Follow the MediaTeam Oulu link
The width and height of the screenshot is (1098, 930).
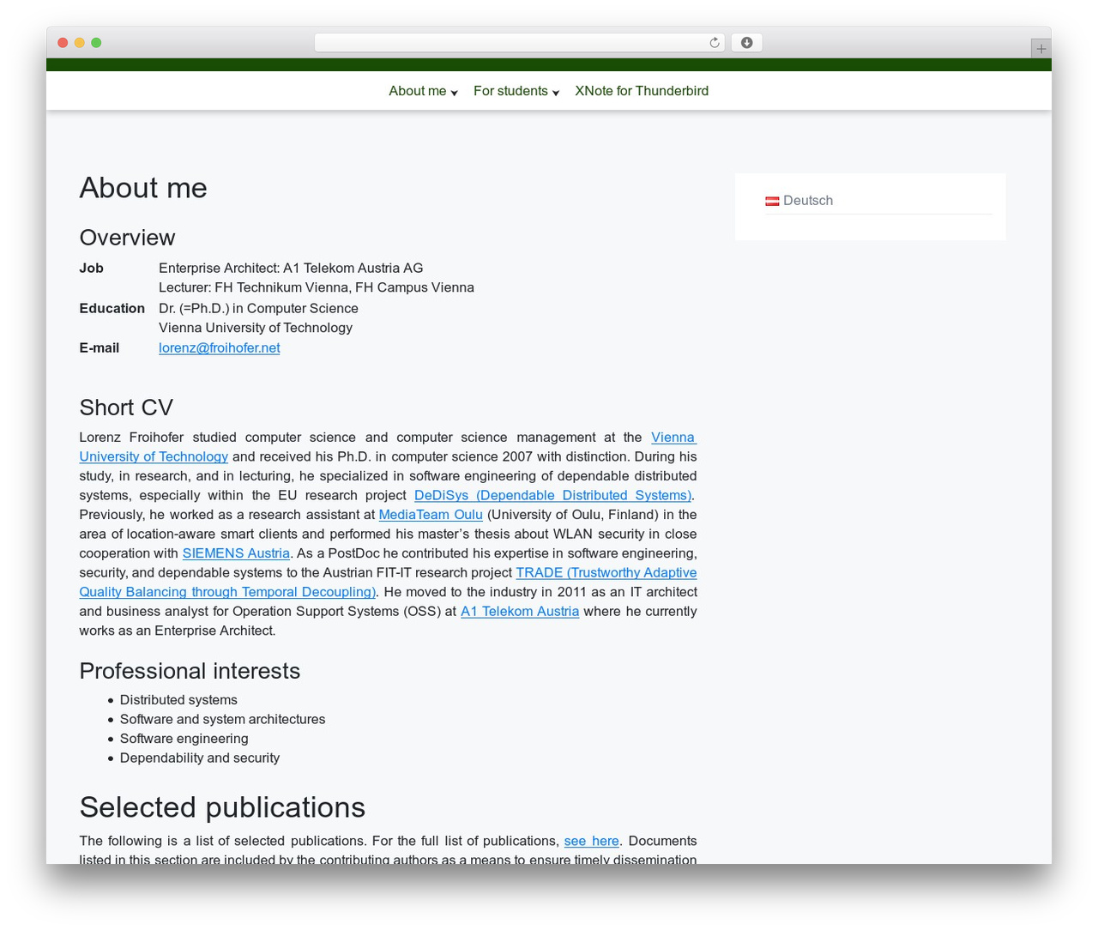(x=431, y=515)
